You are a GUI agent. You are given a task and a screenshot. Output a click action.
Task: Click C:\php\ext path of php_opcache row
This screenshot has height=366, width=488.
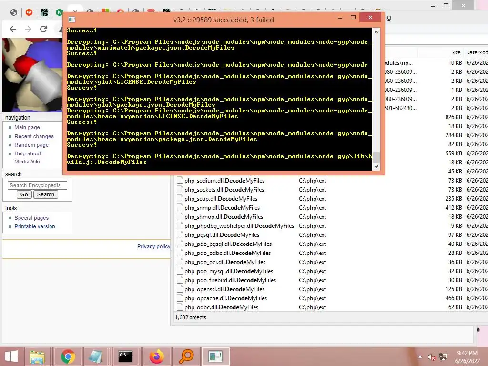coord(312,298)
